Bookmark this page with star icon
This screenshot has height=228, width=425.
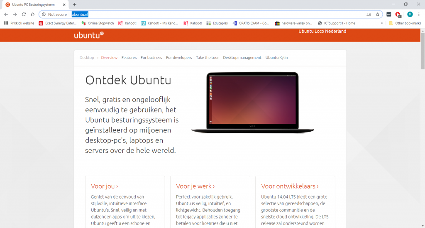378,15
